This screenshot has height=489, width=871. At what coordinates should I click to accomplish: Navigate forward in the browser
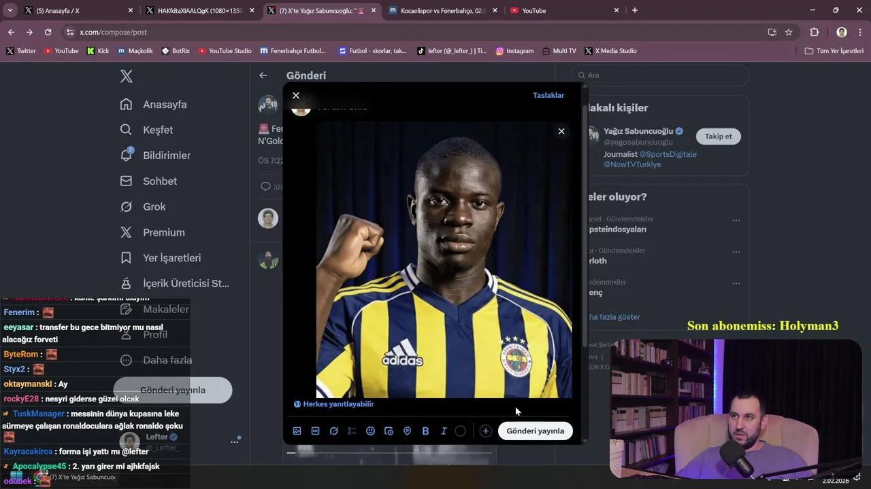(29, 32)
